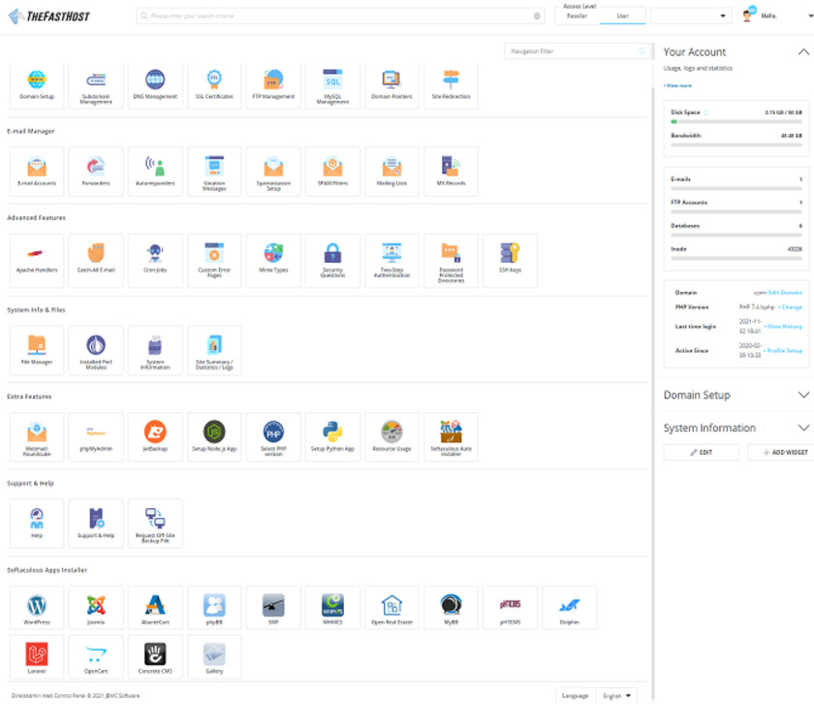
Task: Open Domain Setup icon
Action: (x=37, y=86)
